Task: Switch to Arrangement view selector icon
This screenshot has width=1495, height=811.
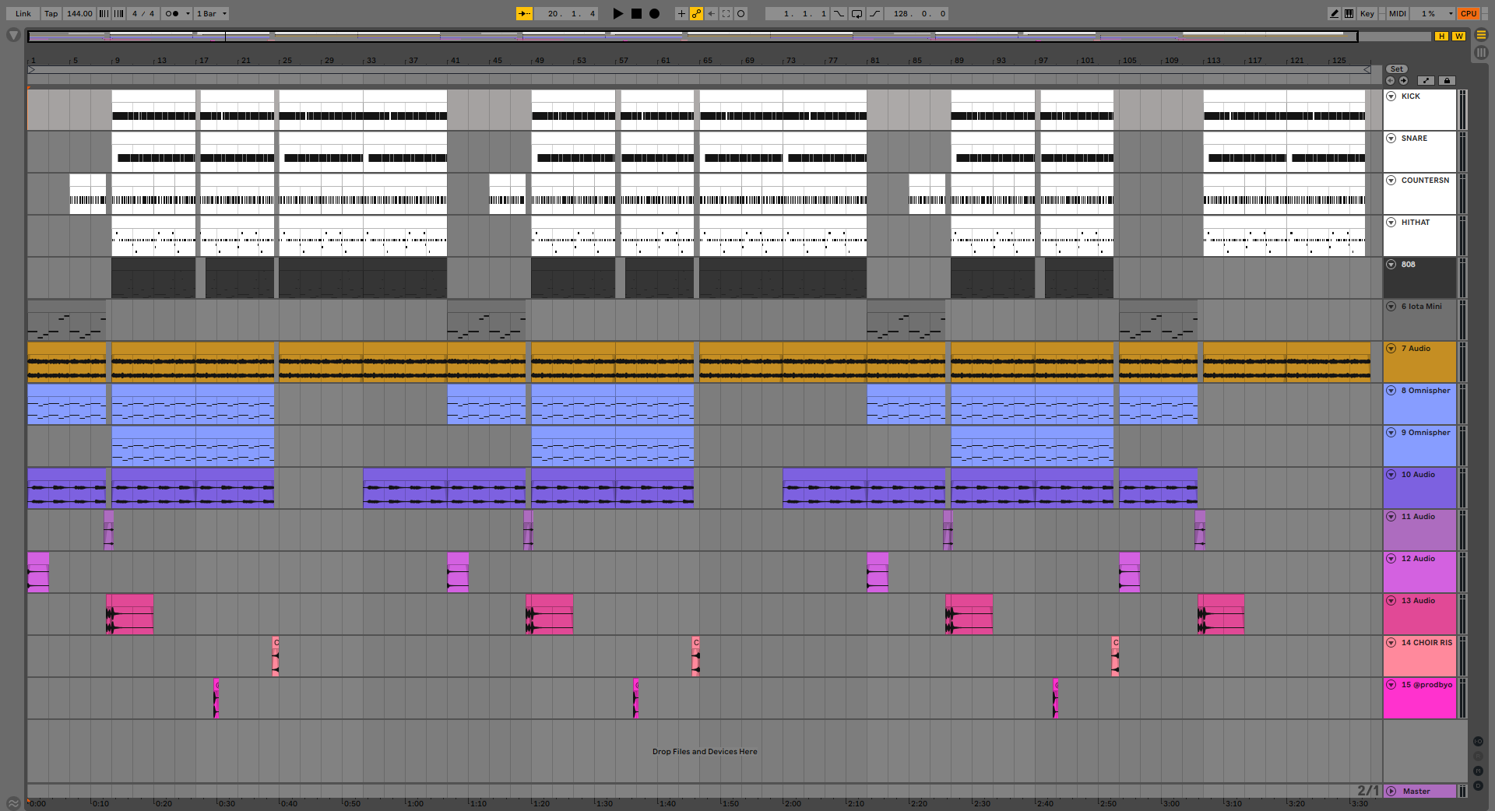Action: coord(1481,35)
